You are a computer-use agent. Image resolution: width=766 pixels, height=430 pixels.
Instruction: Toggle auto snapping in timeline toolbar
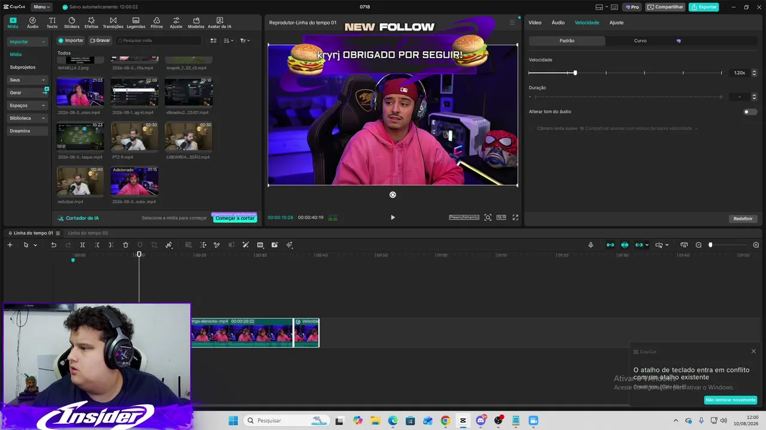[625, 245]
